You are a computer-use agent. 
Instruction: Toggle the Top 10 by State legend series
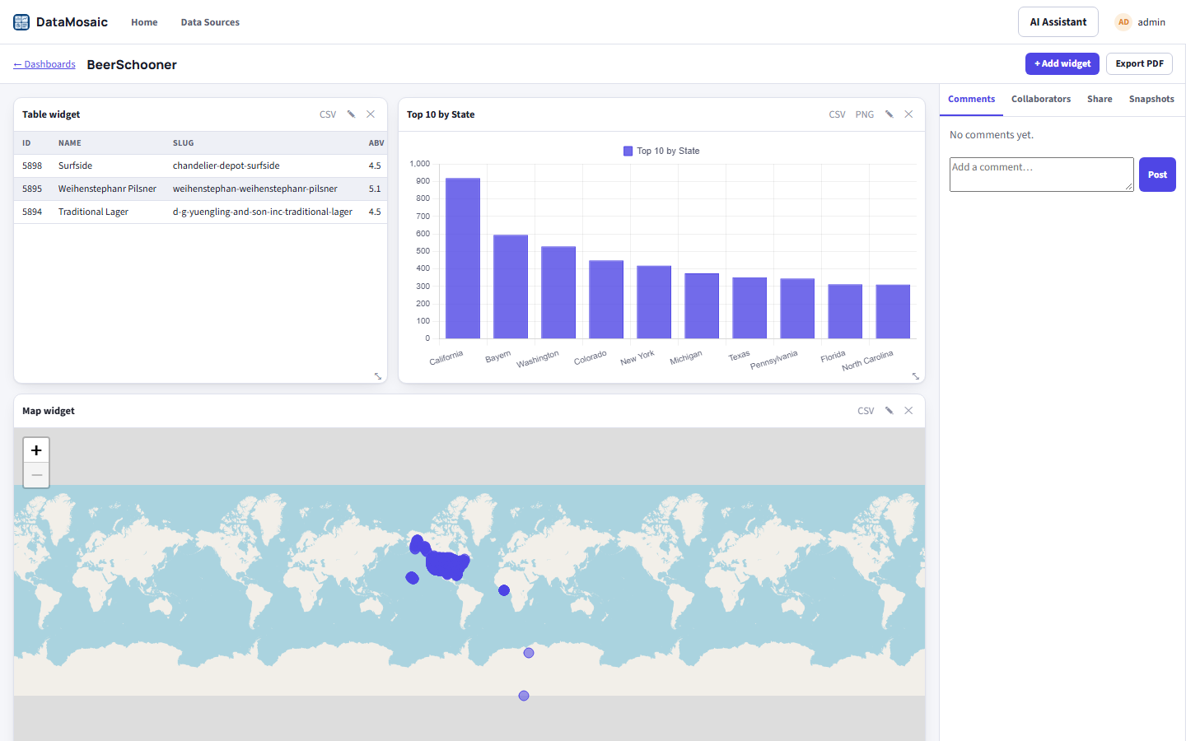point(661,151)
